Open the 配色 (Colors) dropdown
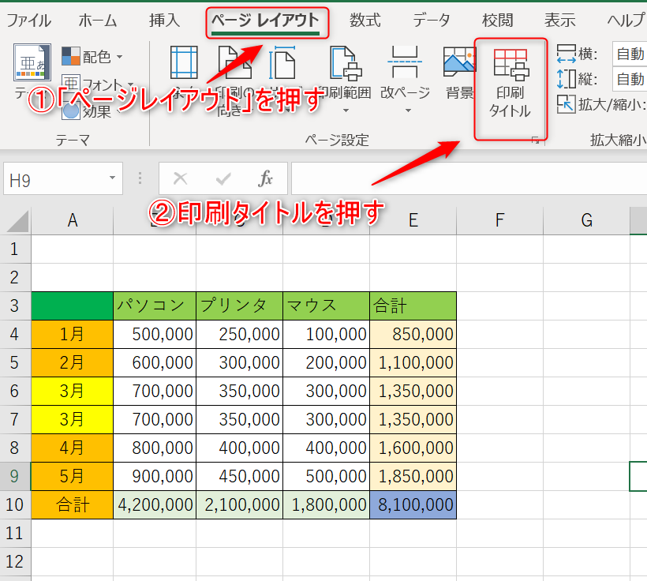647x581 pixels. point(93,56)
